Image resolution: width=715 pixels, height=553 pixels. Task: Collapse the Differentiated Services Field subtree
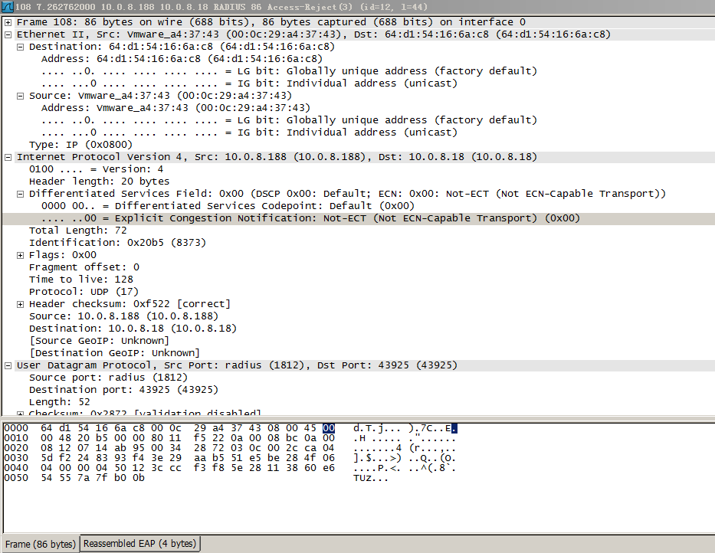(20, 193)
